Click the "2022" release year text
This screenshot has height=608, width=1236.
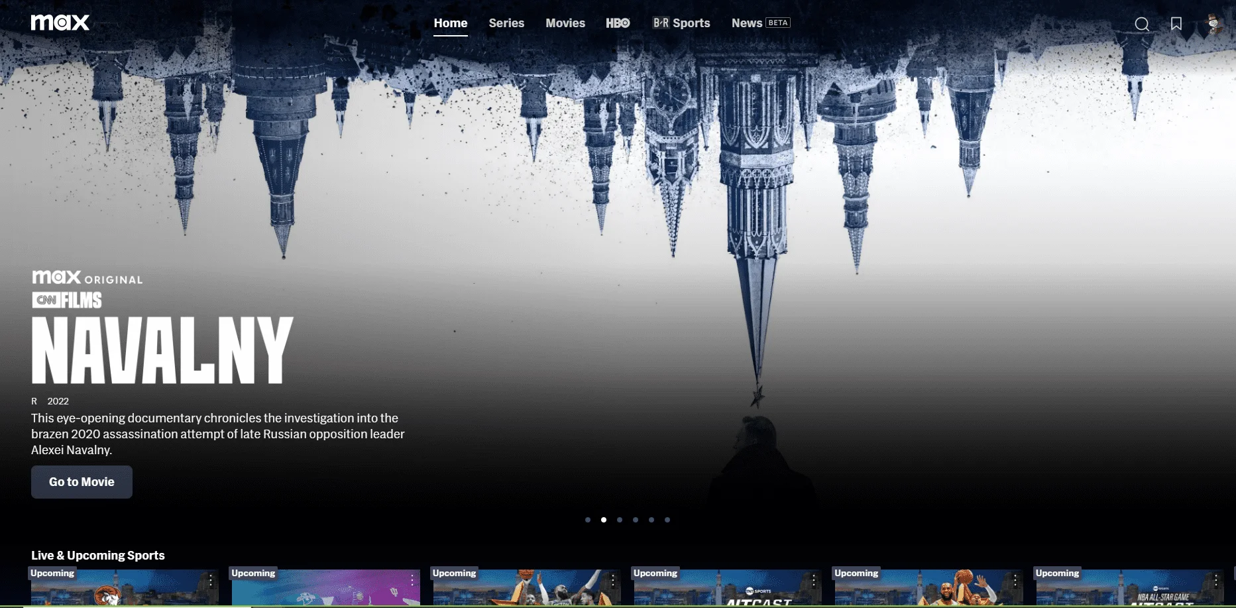[58, 401]
